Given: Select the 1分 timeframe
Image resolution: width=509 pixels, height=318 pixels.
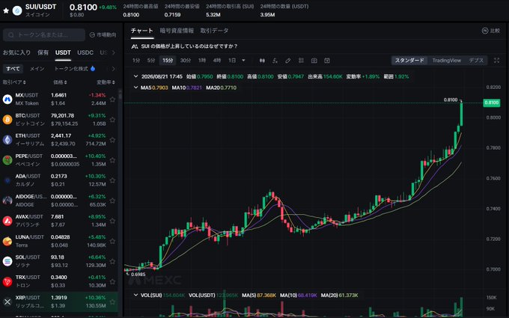Looking at the screenshot, I should point(136,61).
